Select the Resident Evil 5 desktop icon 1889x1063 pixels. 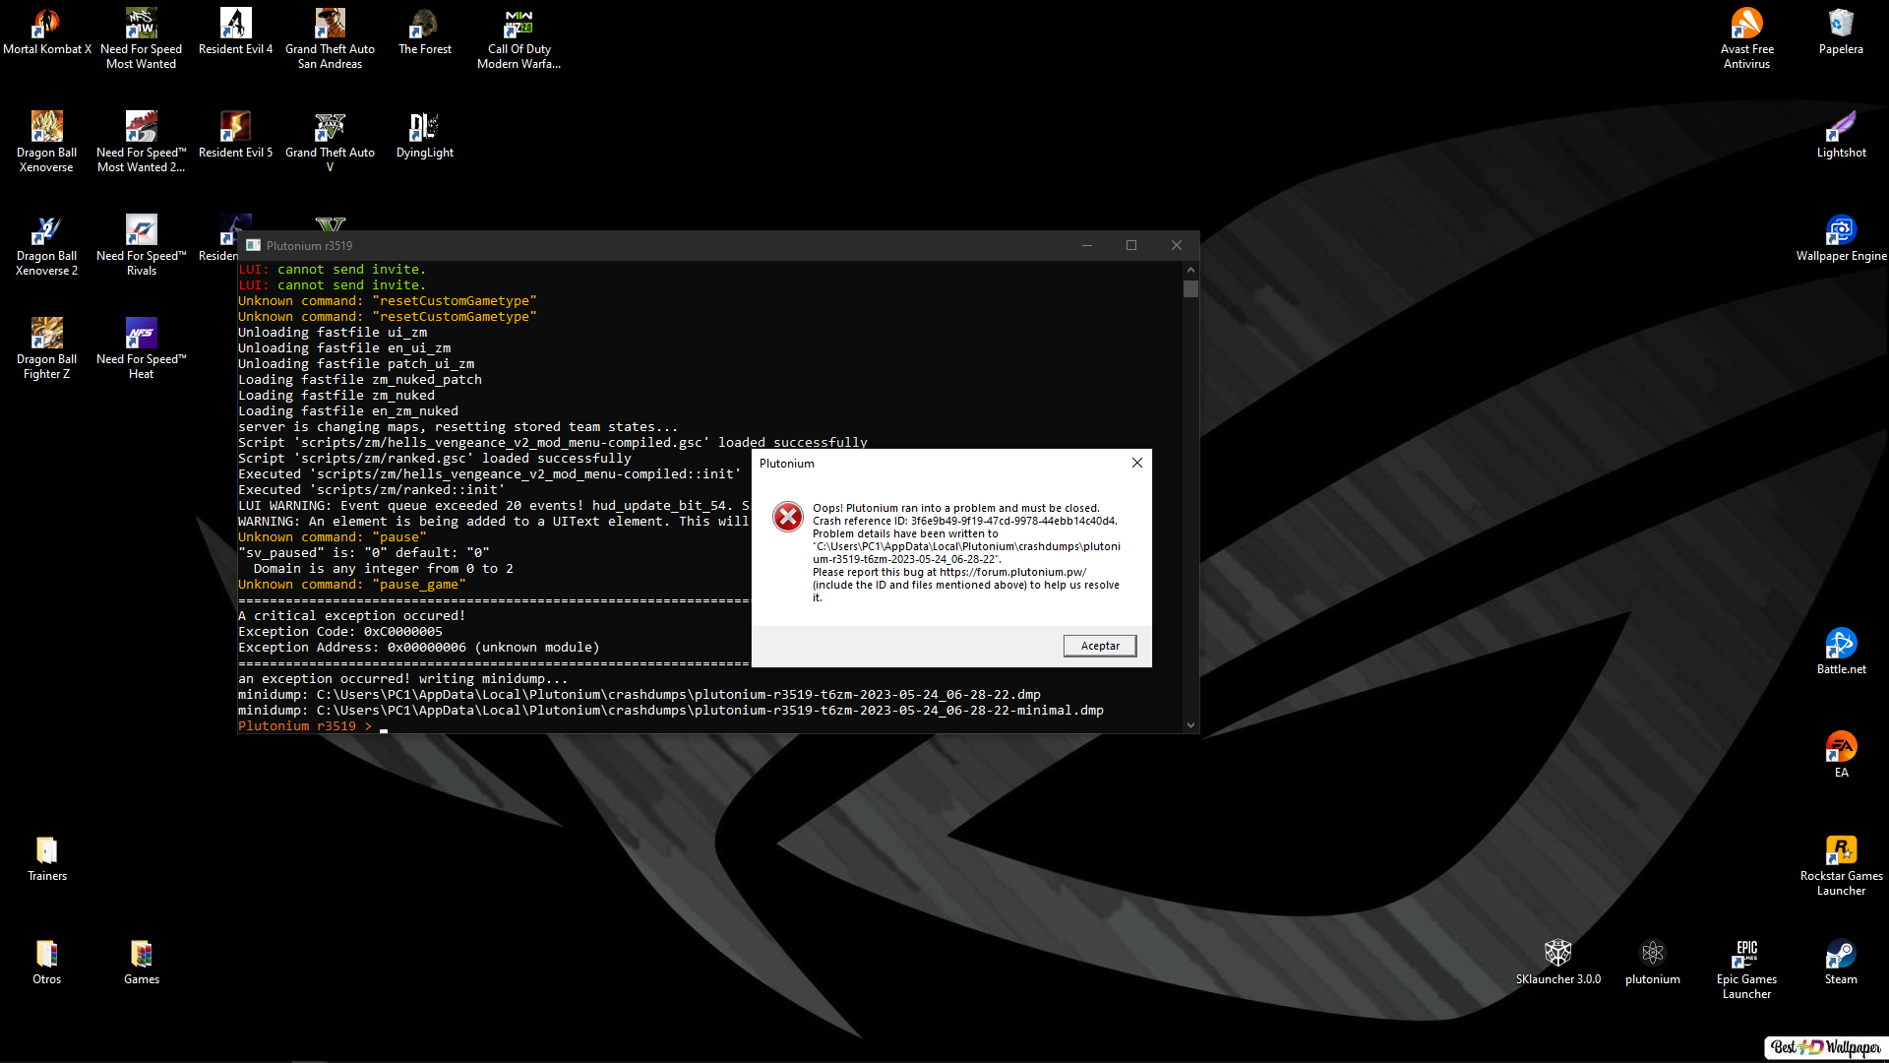point(235,134)
